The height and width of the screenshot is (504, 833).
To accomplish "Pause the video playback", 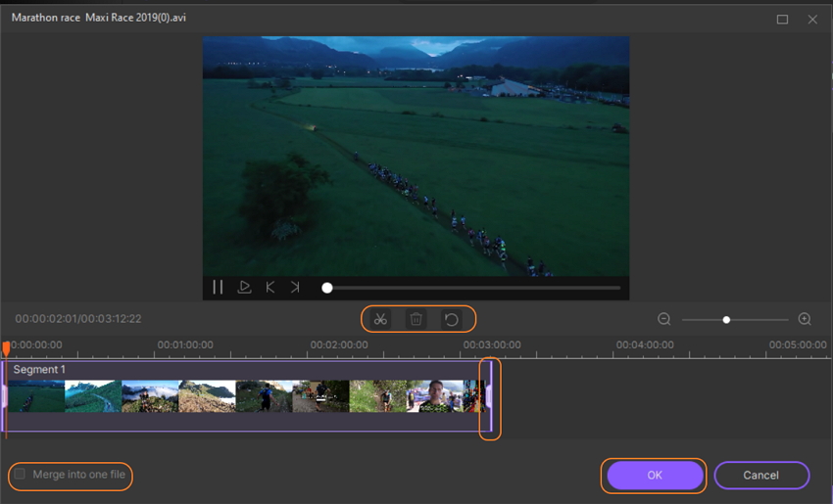I will [218, 287].
